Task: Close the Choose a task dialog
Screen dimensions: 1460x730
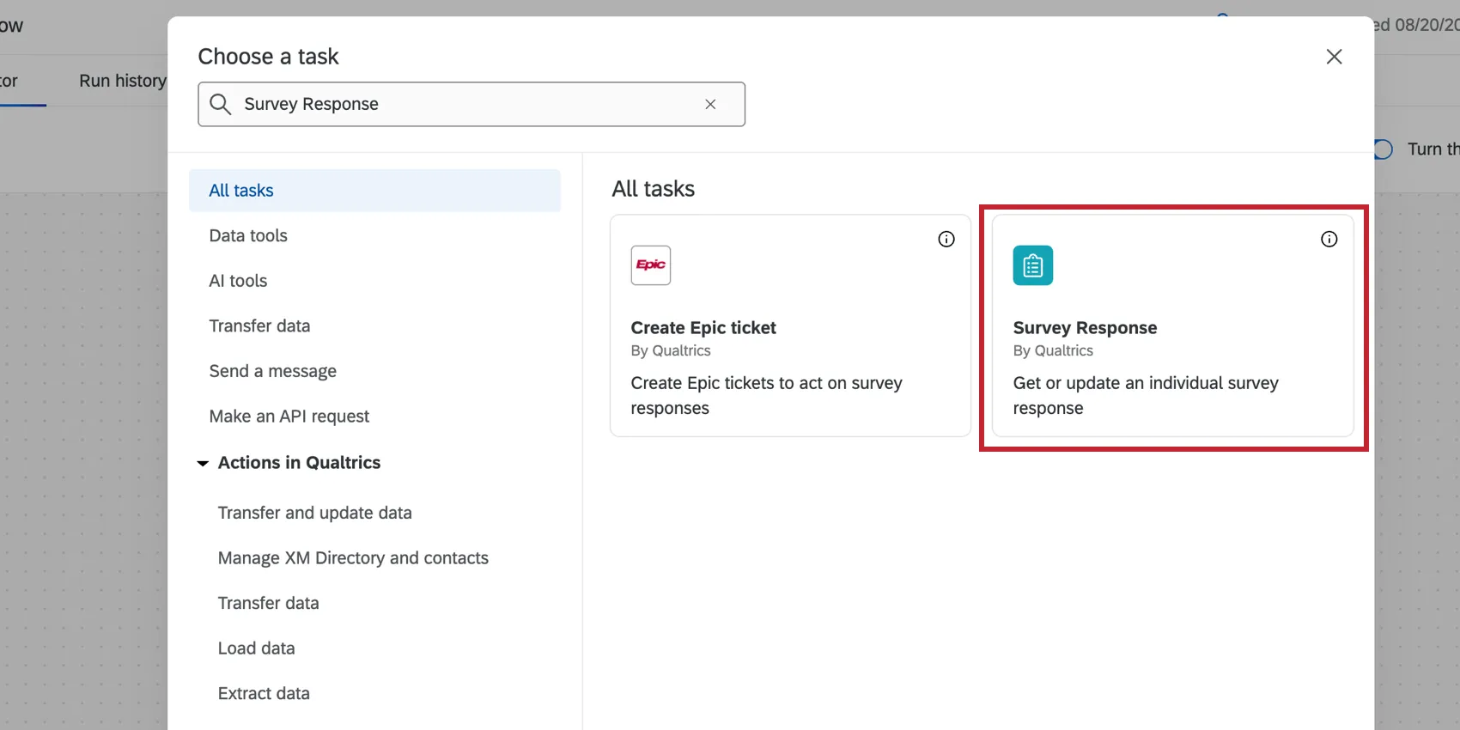Action: [1334, 57]
